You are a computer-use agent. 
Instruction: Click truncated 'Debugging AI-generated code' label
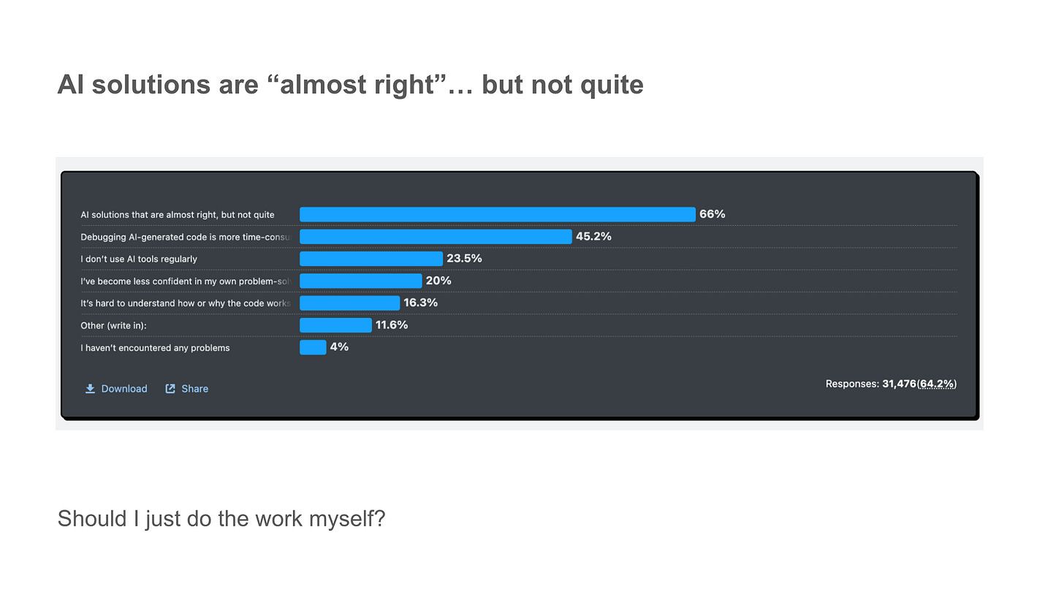(x=186, y=237)
